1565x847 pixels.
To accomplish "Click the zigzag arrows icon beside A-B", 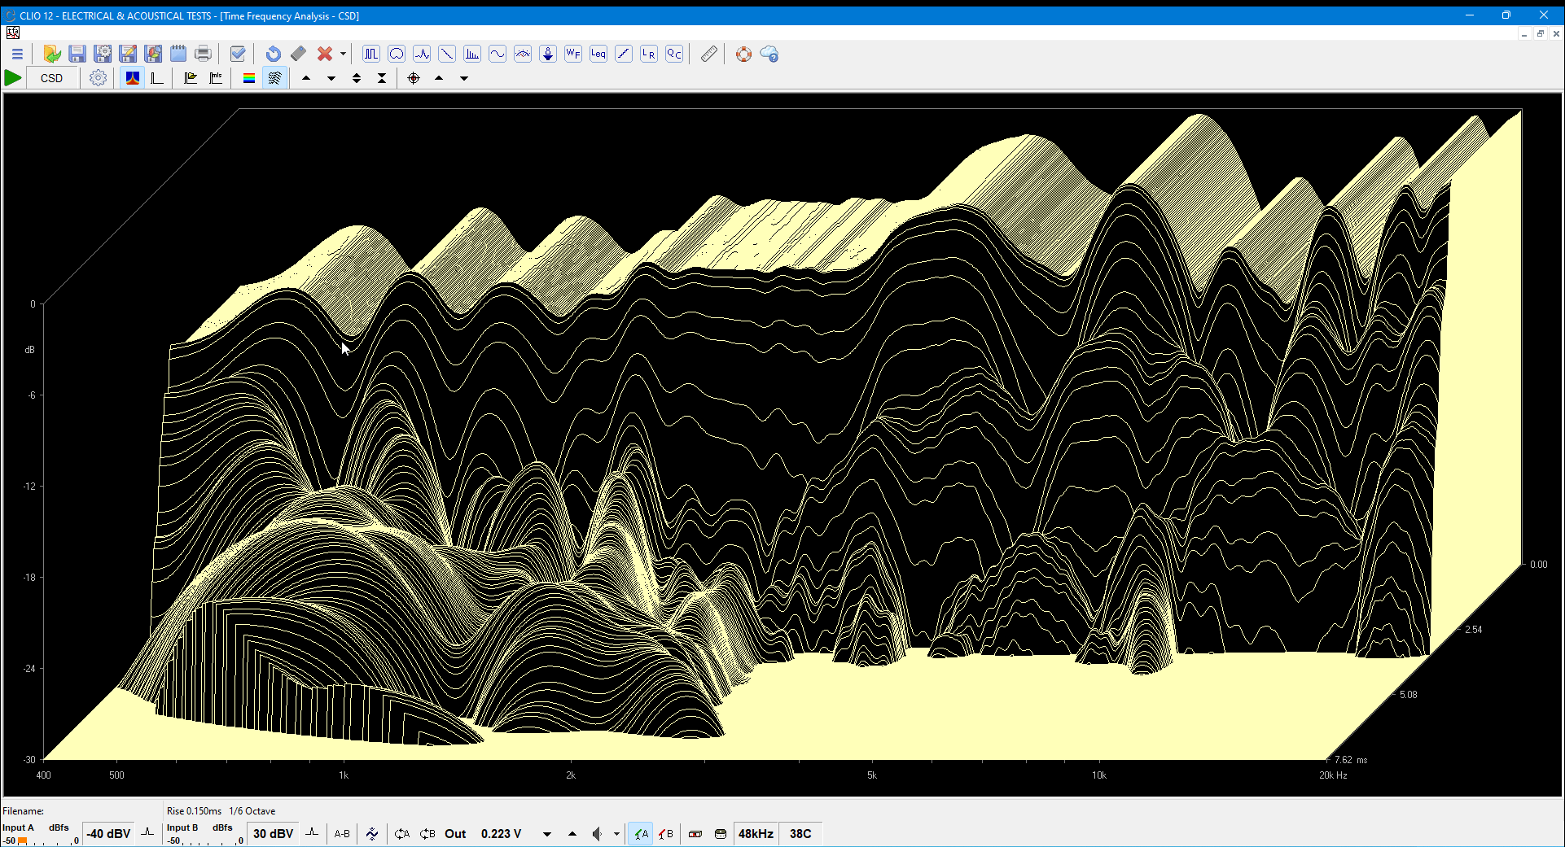I will (x=372, y=834).
